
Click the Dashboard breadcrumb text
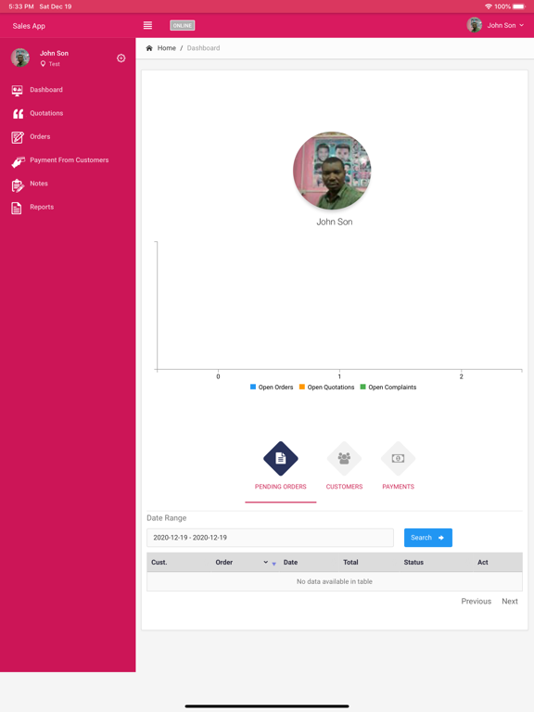click(x=203, y=48)
